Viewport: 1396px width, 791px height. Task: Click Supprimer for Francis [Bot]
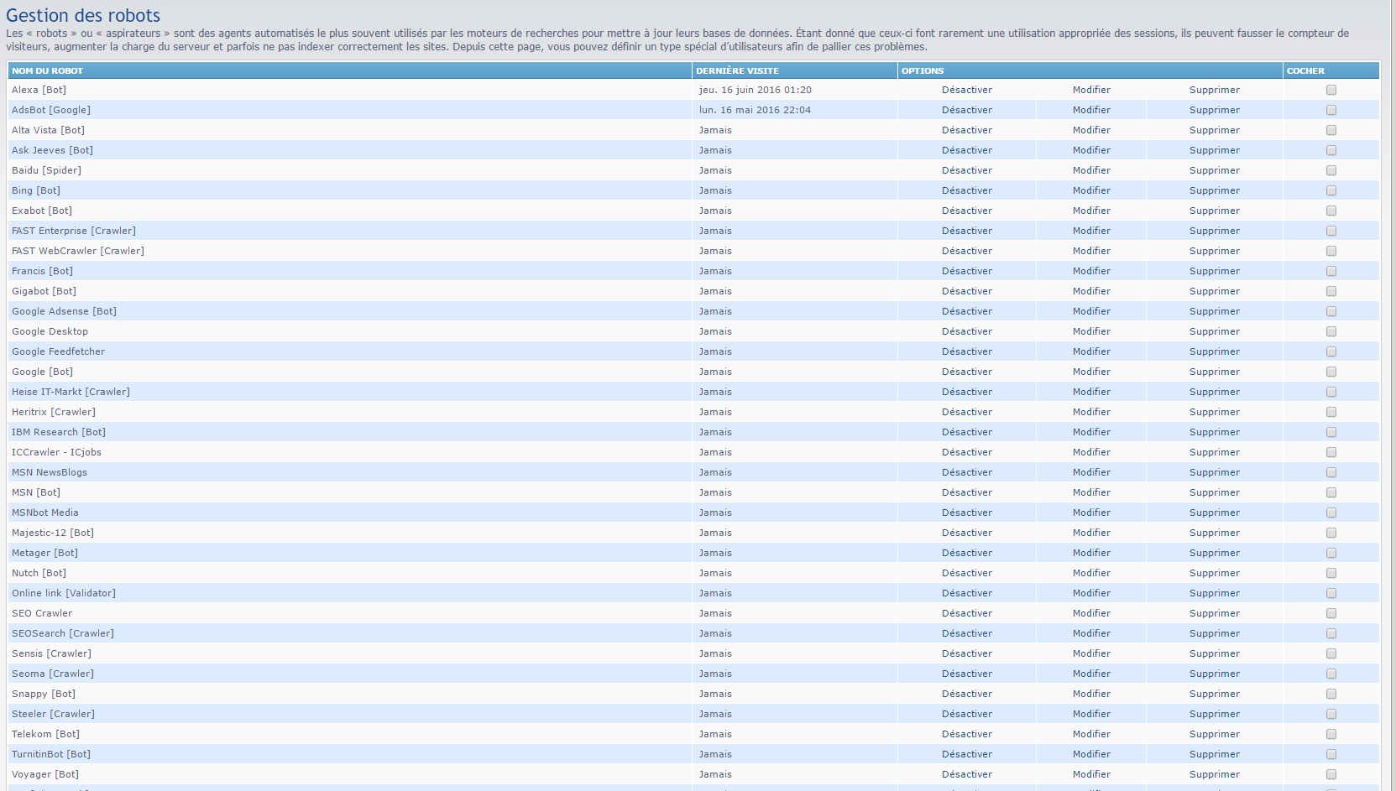point(1215,271)
